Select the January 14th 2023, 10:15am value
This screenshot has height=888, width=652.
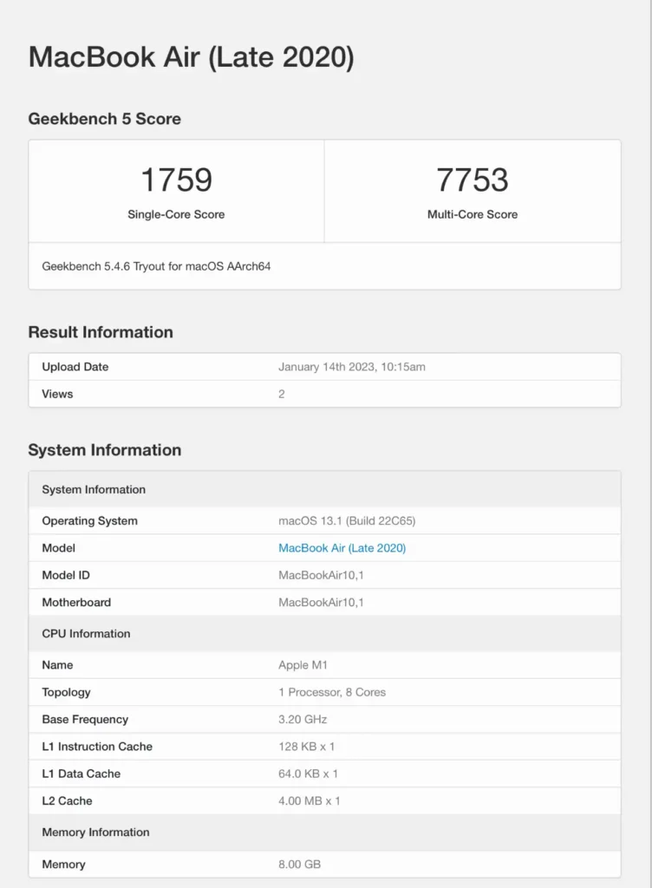(351, 367)
